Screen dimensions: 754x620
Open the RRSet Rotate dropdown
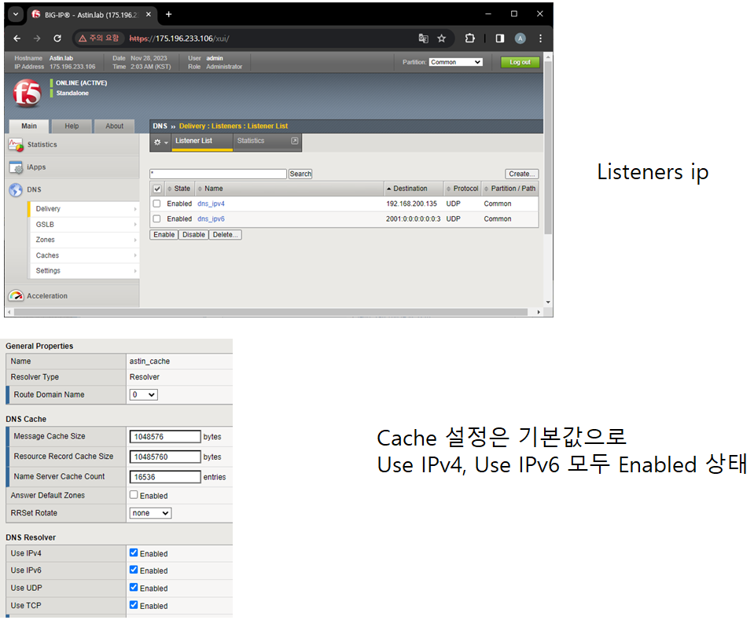point(150,513)
